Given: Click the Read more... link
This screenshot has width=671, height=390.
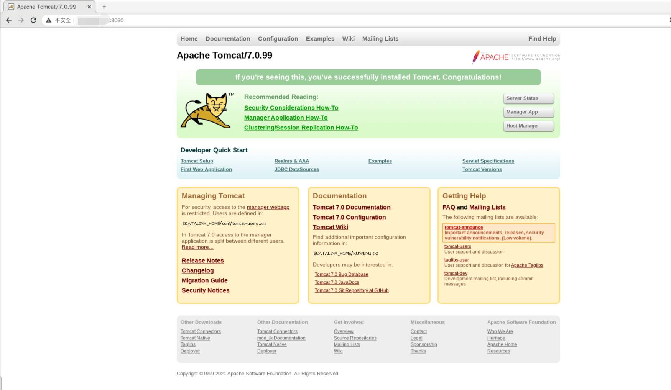Looking at the screenshot, I should click(197, 247).
